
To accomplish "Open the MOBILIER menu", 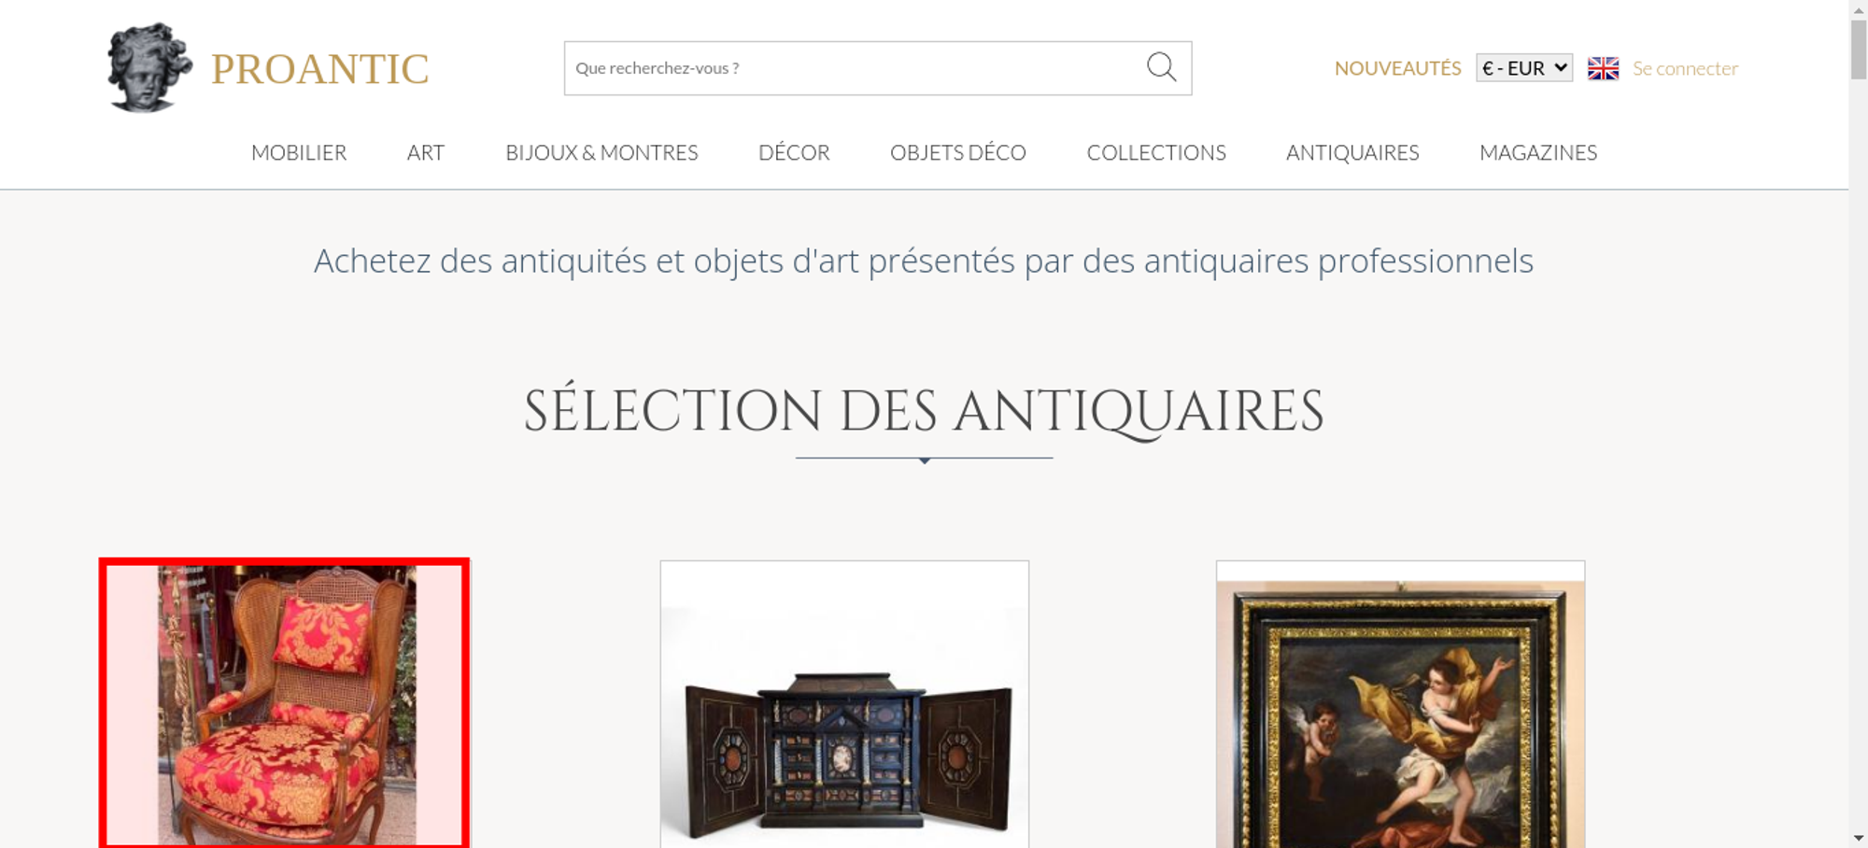I will click(299, 152).
